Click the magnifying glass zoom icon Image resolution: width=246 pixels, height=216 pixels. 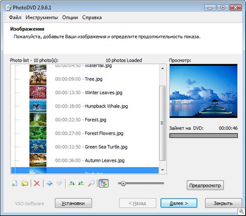[x=91, y=183]
